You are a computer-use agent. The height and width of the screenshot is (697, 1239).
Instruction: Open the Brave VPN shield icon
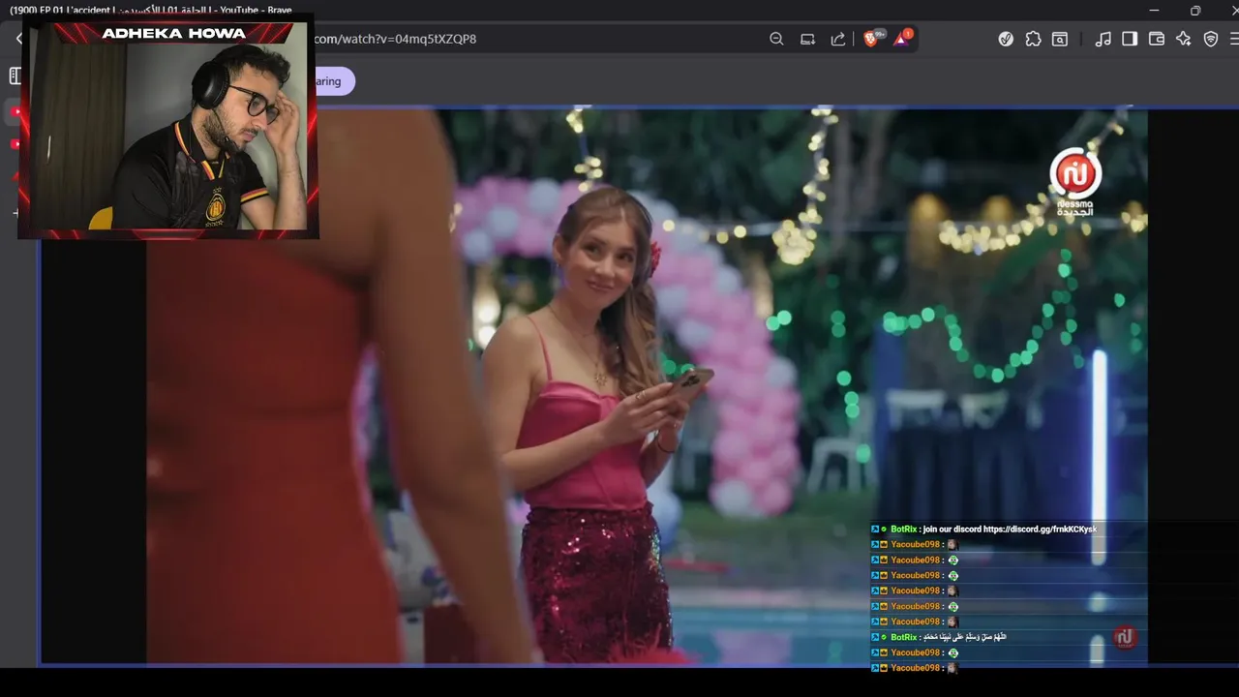[1210, 39]
